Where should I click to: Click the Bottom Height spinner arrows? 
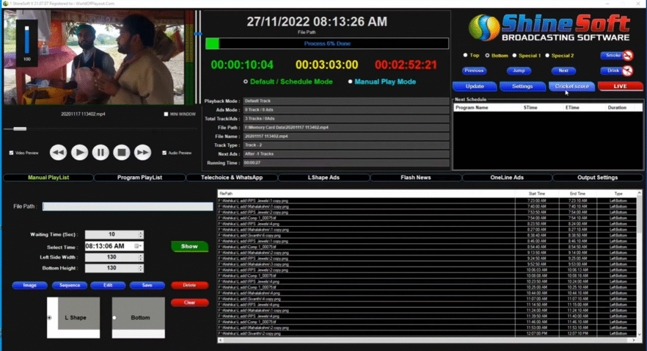point(140,268)
